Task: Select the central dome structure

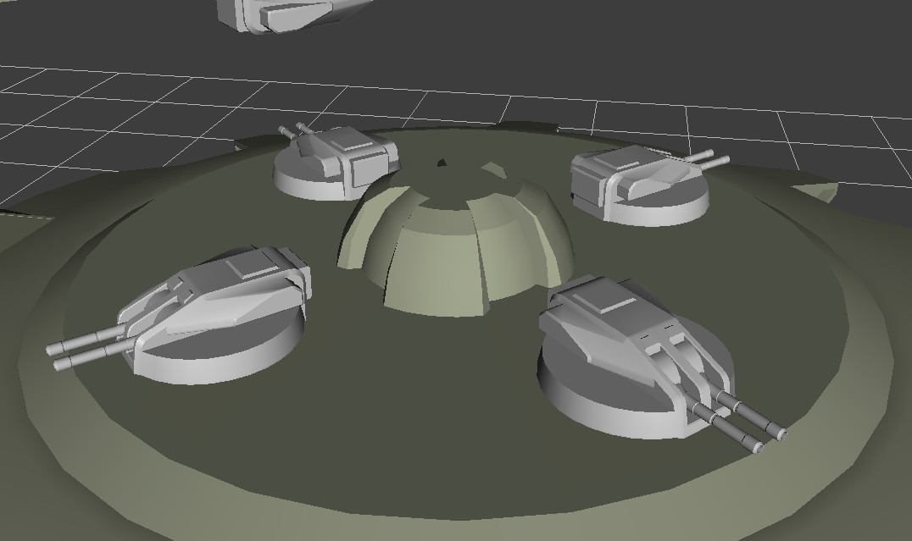Action: (x=457, y=236)
